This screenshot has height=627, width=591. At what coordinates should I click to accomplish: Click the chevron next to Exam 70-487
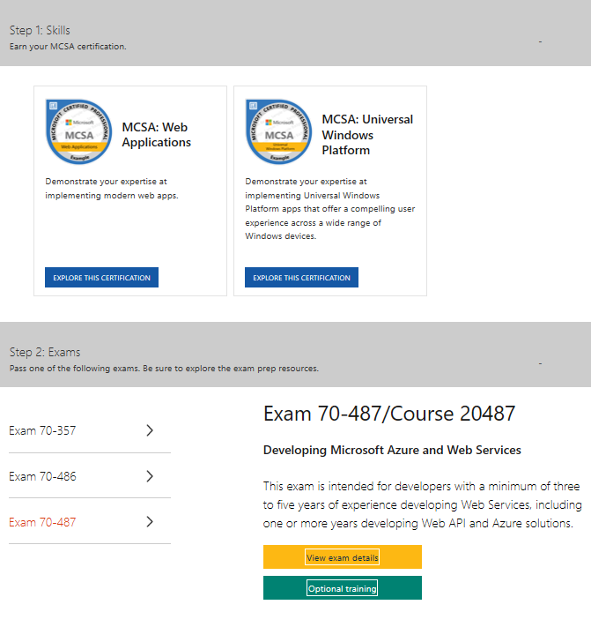click(150, 522)
